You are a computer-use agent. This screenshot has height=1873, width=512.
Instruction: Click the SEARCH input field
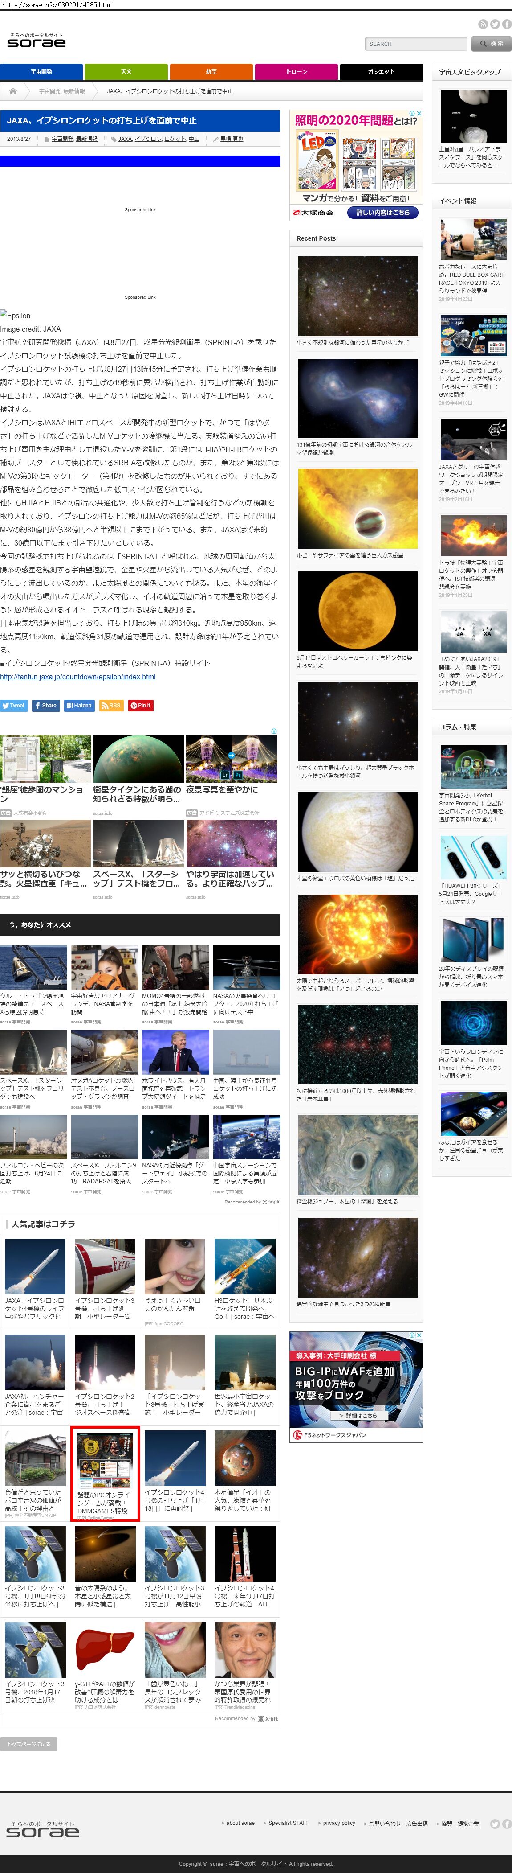pyautogui.click(x=416, y=44)
